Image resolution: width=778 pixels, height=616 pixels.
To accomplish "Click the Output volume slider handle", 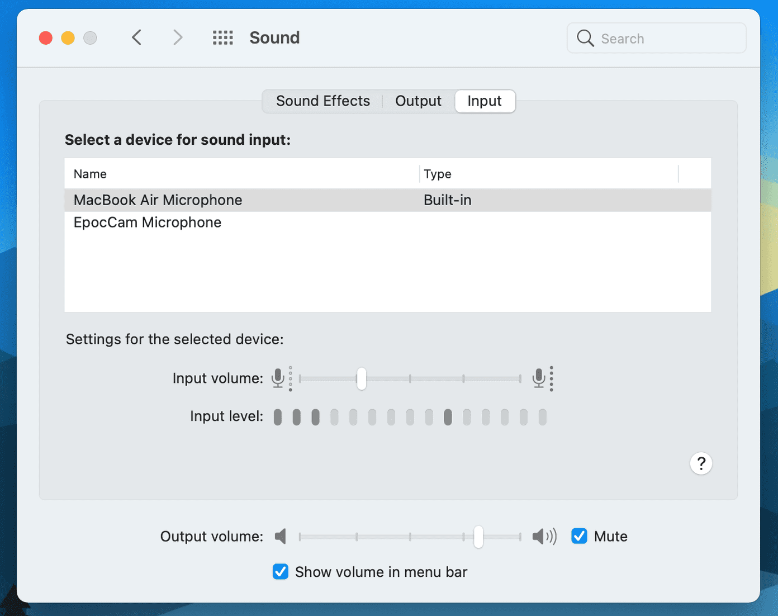I will click(x=478, y=537).
